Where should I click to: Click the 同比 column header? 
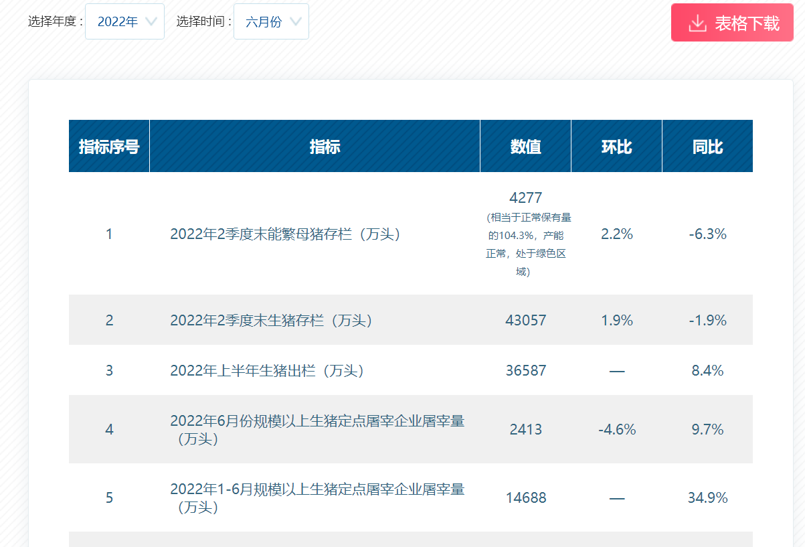pyautogui.click(x=707, y=147)
